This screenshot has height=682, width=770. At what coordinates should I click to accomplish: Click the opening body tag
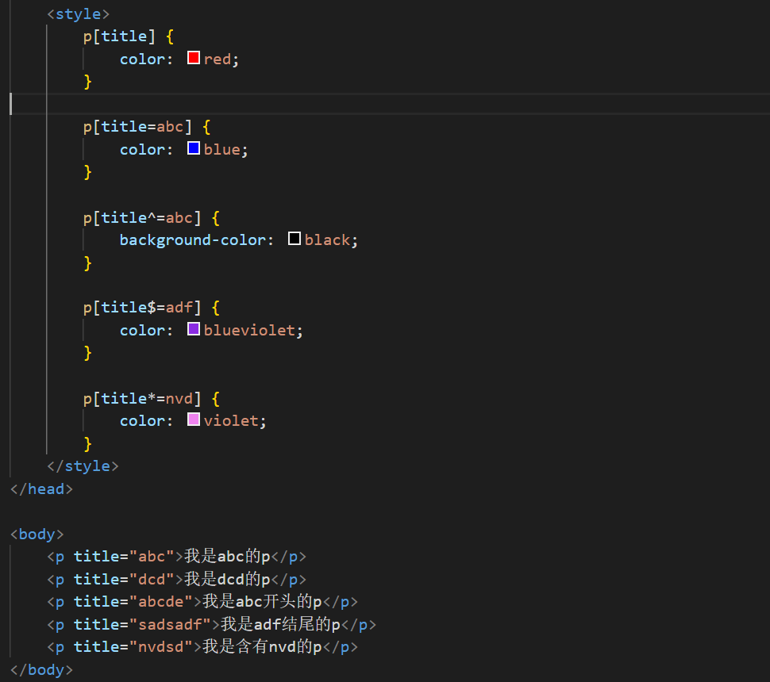click(x=37, y=534)
